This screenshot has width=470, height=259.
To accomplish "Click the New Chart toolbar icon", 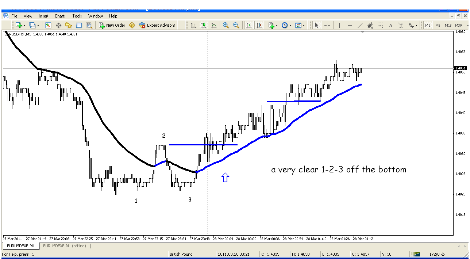I will pos(18,25).
